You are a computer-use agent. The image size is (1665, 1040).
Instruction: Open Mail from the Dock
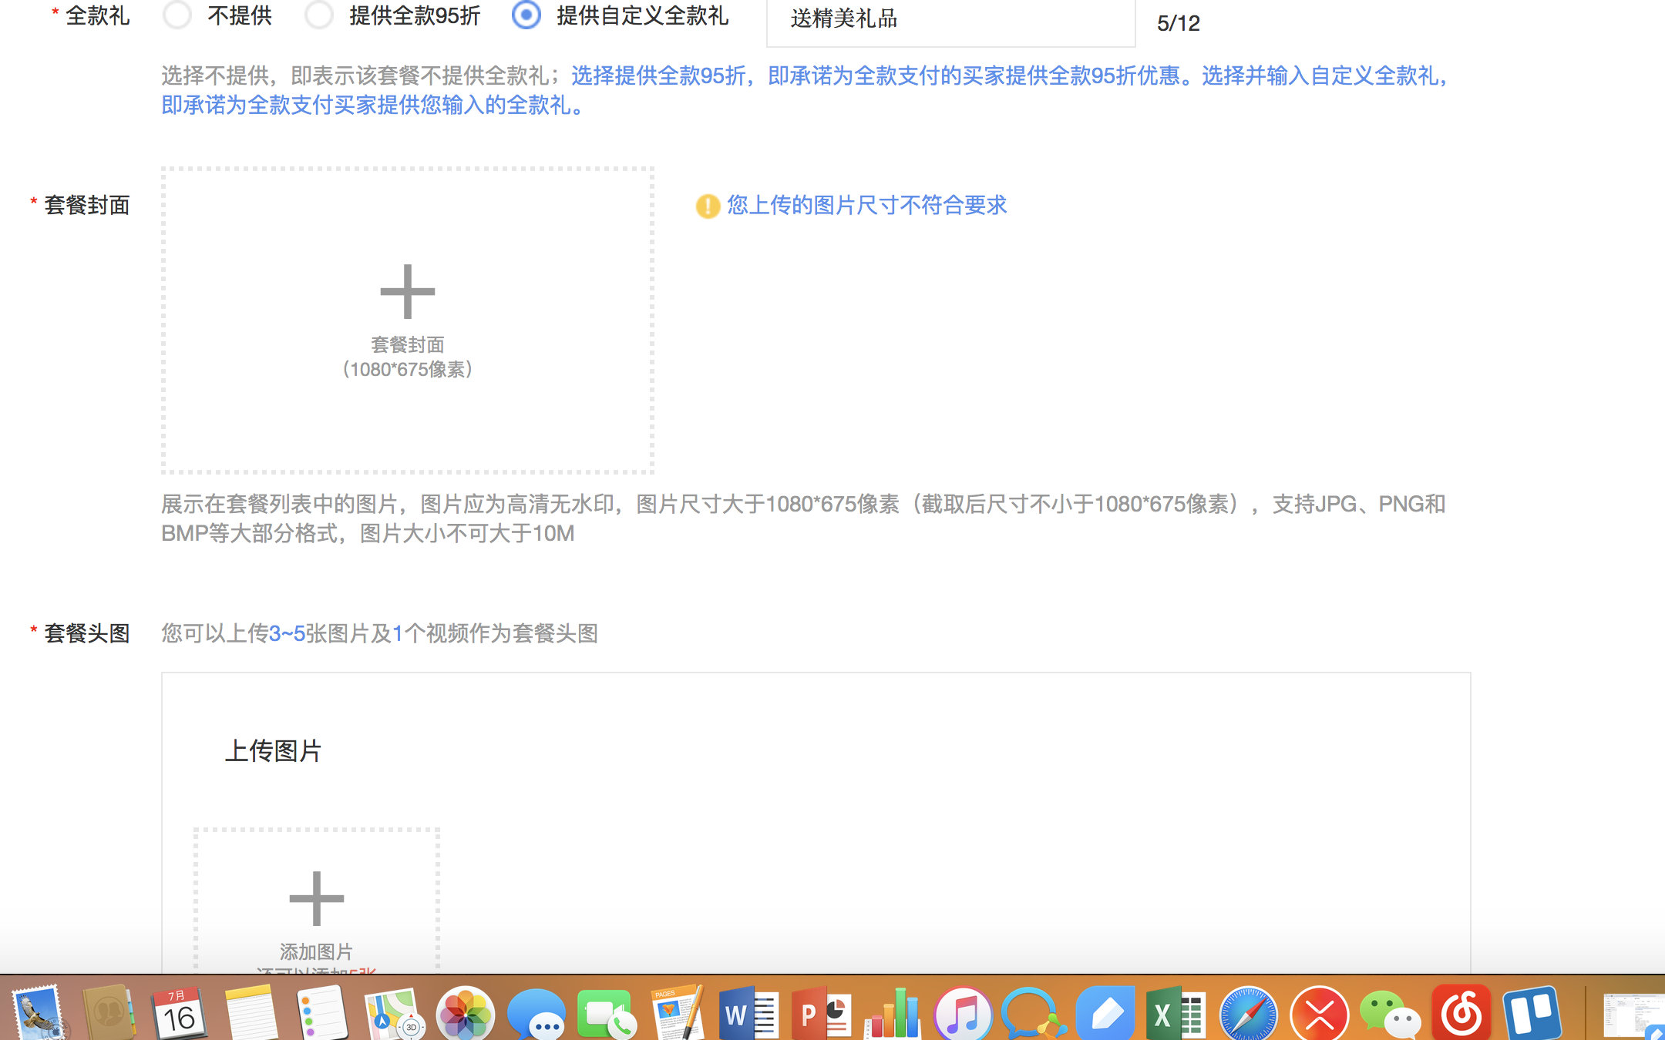tap(39, 1011)
